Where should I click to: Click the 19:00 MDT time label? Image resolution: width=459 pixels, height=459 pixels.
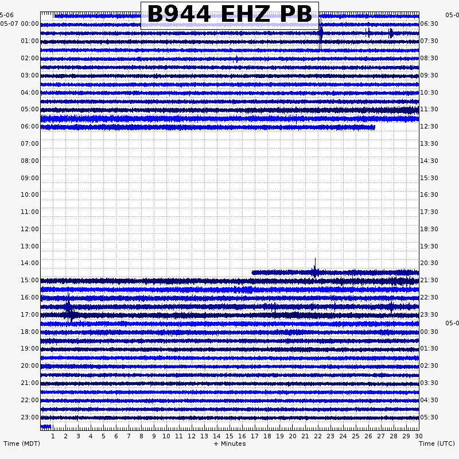30,348
